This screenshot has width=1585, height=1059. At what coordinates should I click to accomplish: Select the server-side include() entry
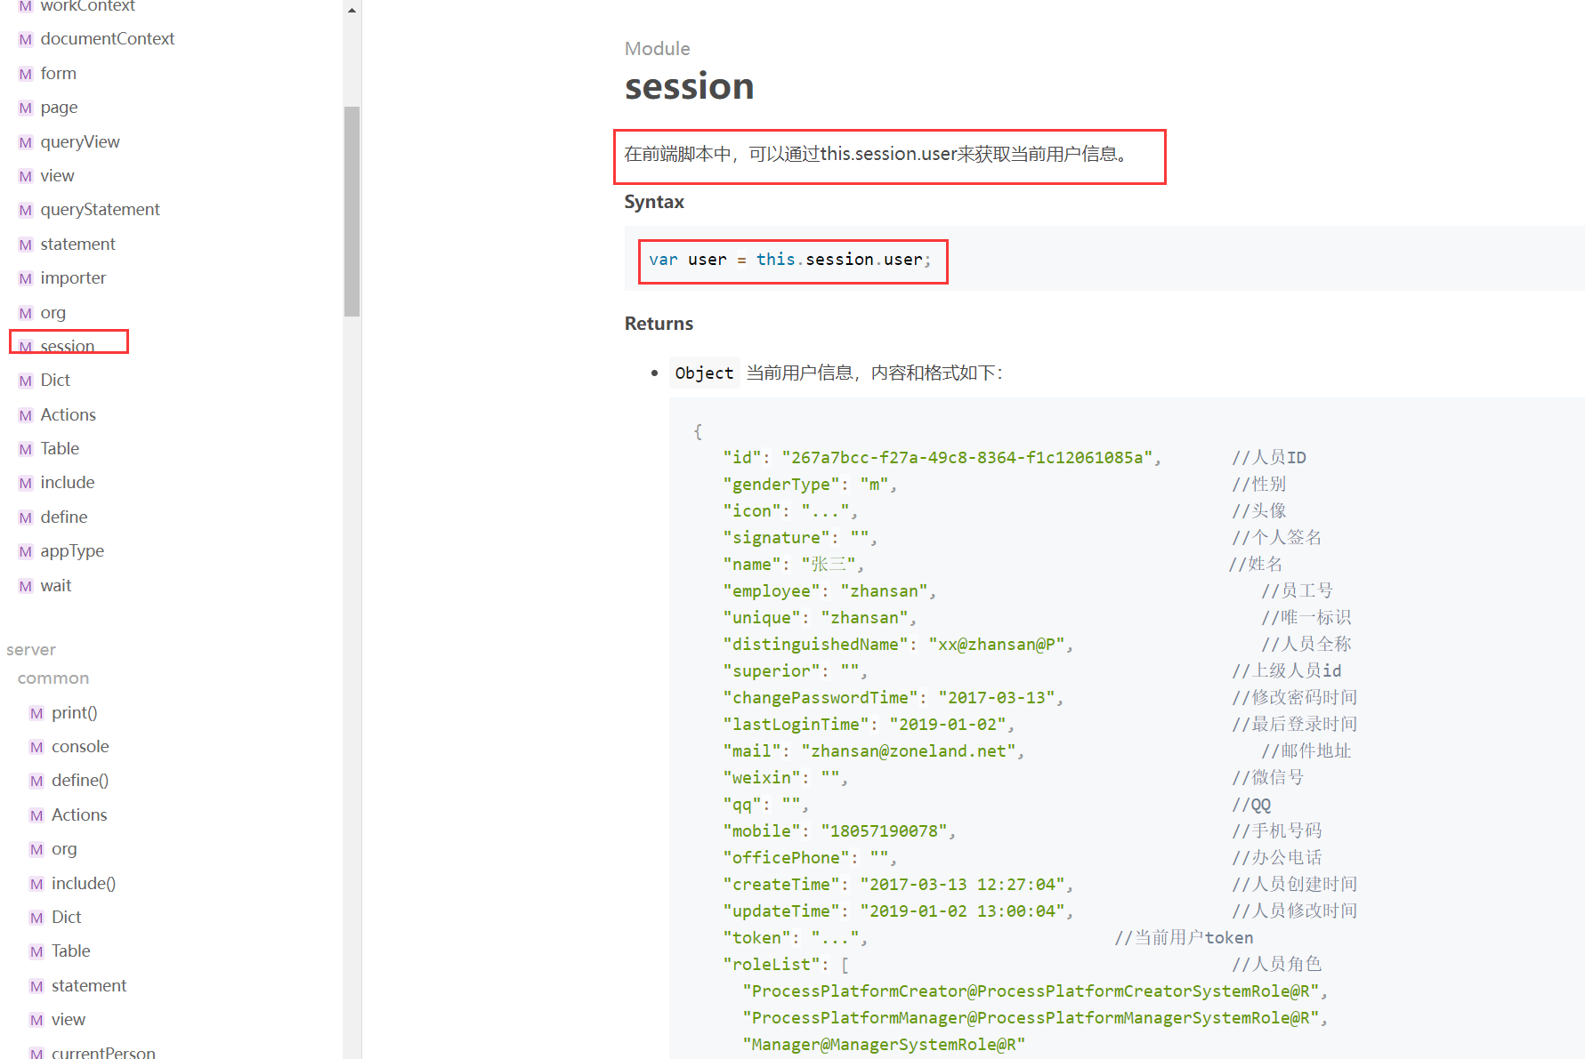tap(84, 884)
